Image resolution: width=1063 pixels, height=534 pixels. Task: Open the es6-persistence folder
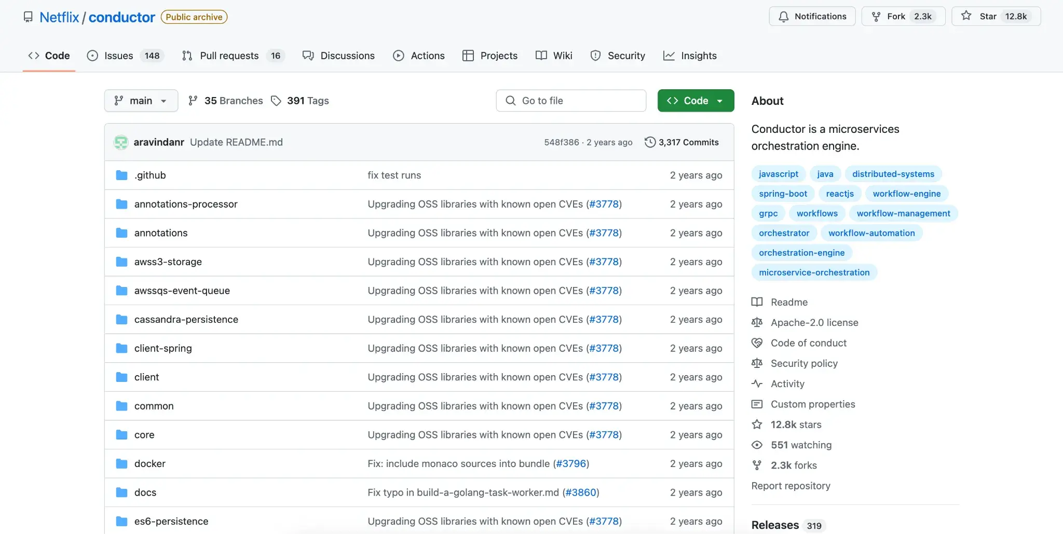pyautogui.click(x=171, y=521)
